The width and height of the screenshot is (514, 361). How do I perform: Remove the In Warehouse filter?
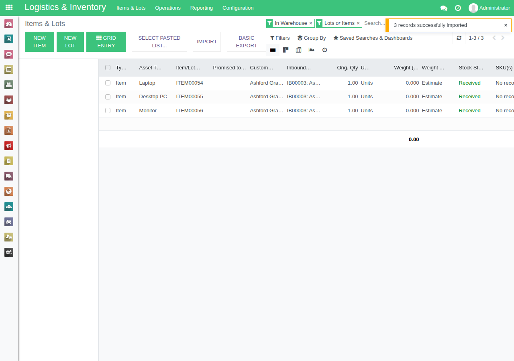click(x=311, y=23)
